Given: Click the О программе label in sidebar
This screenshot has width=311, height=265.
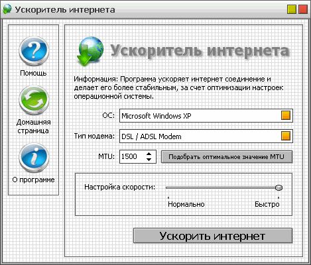Looking at the screenshot, I should 33,180.
